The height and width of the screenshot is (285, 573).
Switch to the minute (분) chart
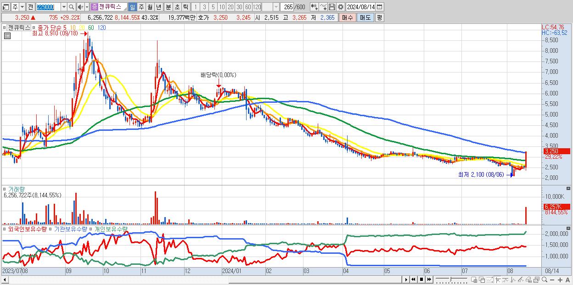tap(168, 7)
